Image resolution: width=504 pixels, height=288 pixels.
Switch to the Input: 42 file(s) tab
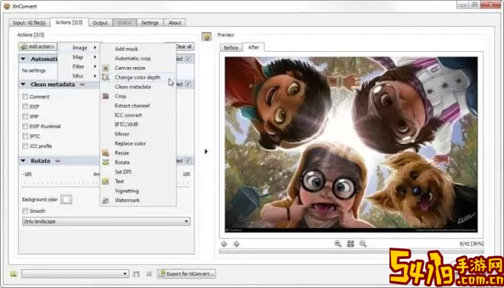click(29, 23)
